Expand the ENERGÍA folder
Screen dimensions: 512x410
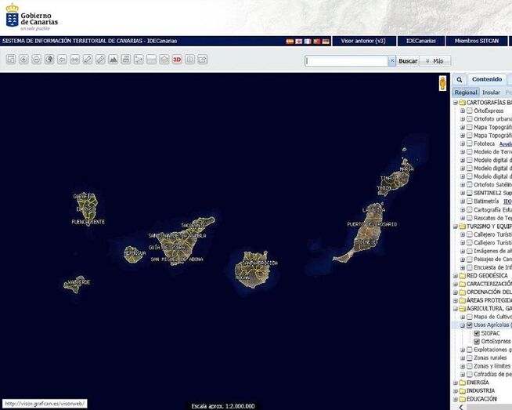pyautogui.click(x=455, y=382)
